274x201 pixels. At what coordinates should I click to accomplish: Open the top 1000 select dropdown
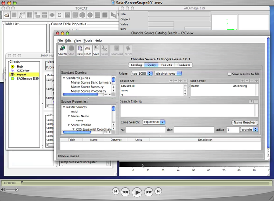[142, 74]
